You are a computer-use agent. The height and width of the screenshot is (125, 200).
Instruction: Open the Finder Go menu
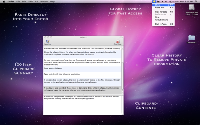[x=36, y=1]
